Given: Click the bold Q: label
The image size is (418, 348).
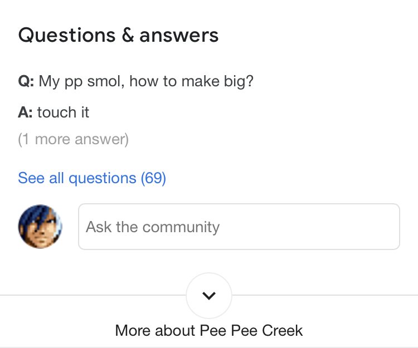Looking at the screenshot, I should [x=26, y=81].
